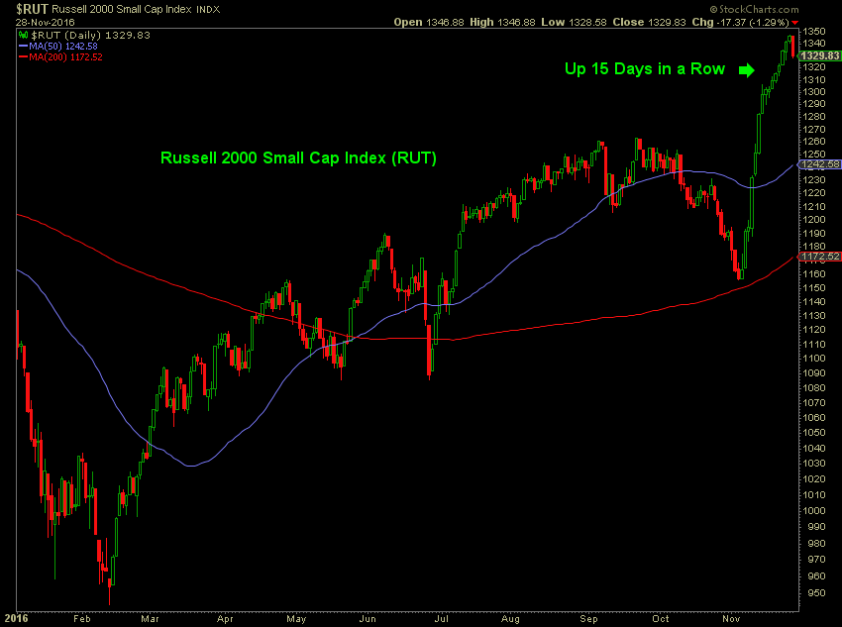Click the 1000 price axis label
The width and height of the screenshot is (842, 627).
point(814,510)
